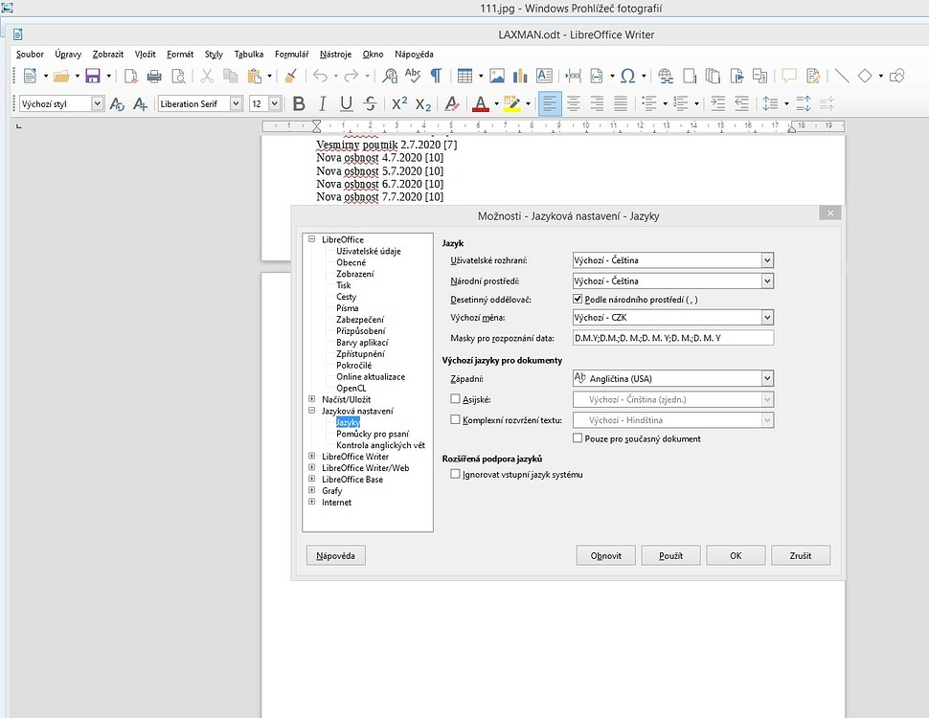Insert a comment using the toolbar icon
Viewport: 929px width, 718px height.
789,75
